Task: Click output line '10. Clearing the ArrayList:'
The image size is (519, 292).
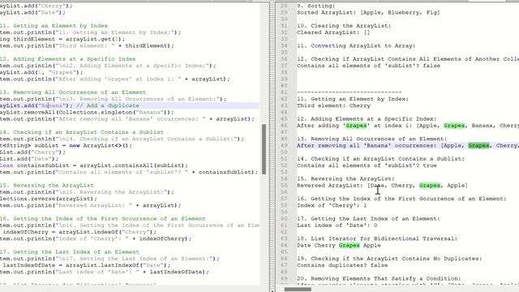Action: [344, 26]
